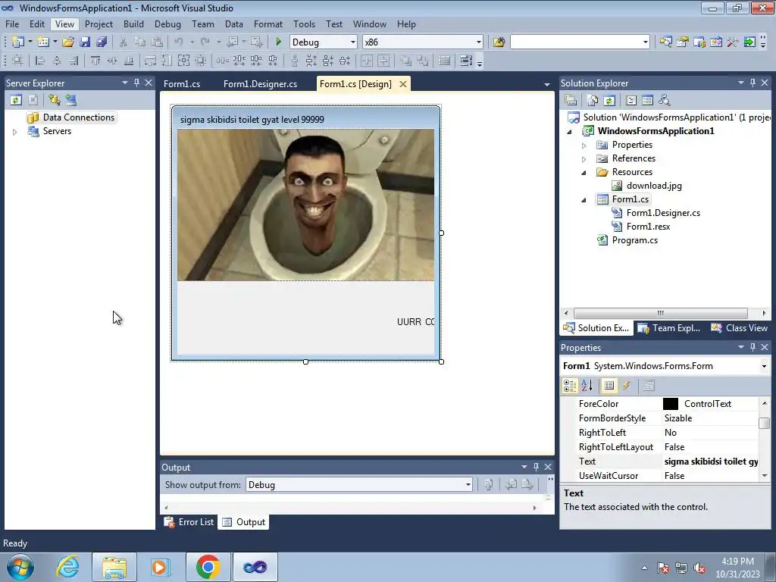Click the Events lightning bolt icon

click(x=627, y=386)
